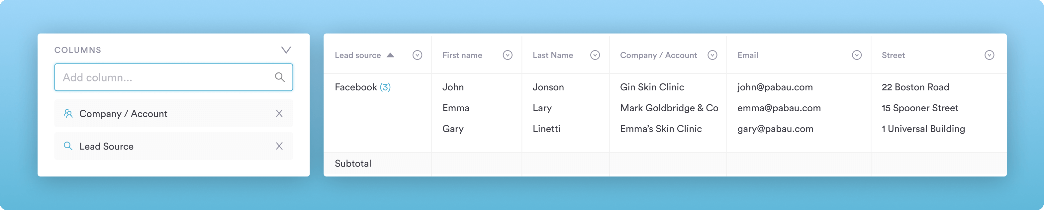Click the search magnifier in Add column field

coord(280,77)
